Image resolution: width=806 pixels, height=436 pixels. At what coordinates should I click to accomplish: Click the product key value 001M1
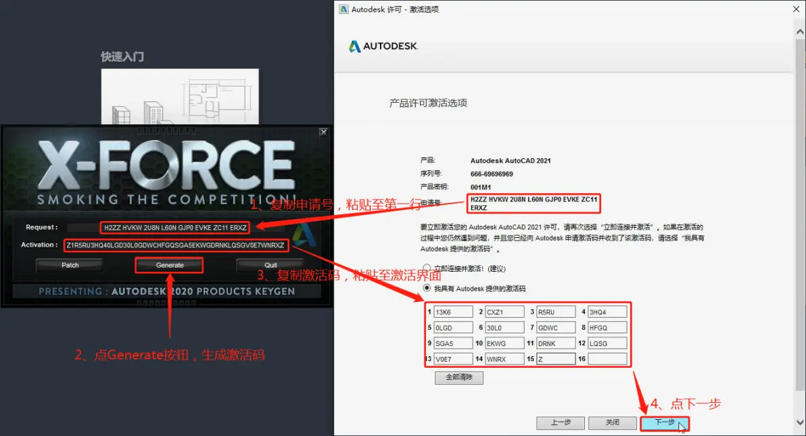pyautogui.click(x=481, y=187)
